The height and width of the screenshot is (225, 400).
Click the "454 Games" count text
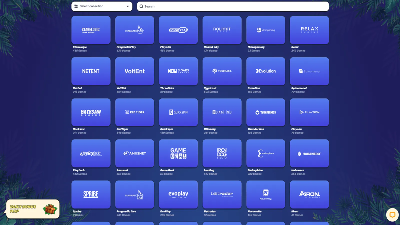click(x=167, y=51)
